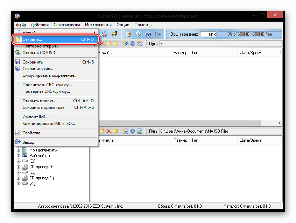Expand the (E:) drive node

[18, 172]
